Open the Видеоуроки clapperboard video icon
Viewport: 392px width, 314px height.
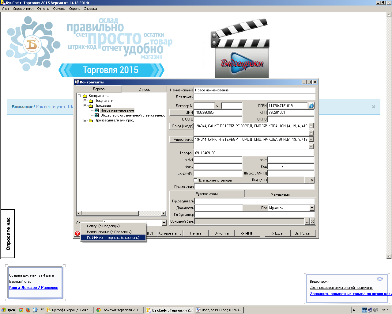click(x=241, y=49)
